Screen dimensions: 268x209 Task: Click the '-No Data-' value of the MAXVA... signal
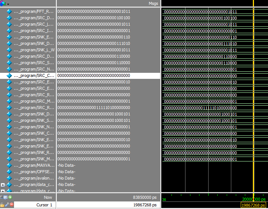click(67, 165)
